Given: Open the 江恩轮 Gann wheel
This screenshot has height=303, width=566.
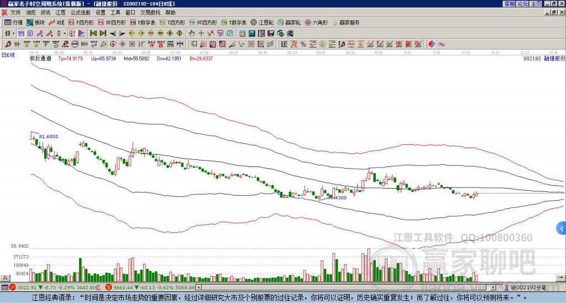Looking at the screenshot, I should coord(263,22).
